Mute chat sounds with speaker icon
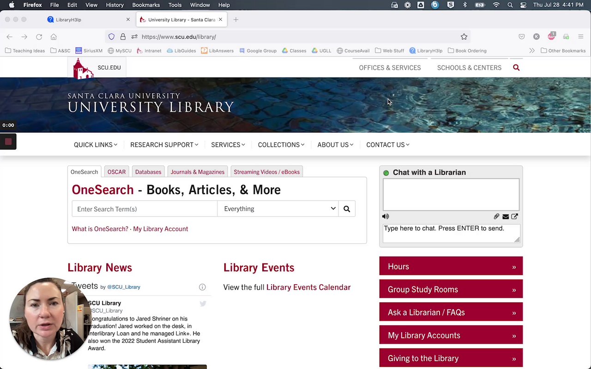Viewport: 591px width, 369px height. (x=386, y=216)
